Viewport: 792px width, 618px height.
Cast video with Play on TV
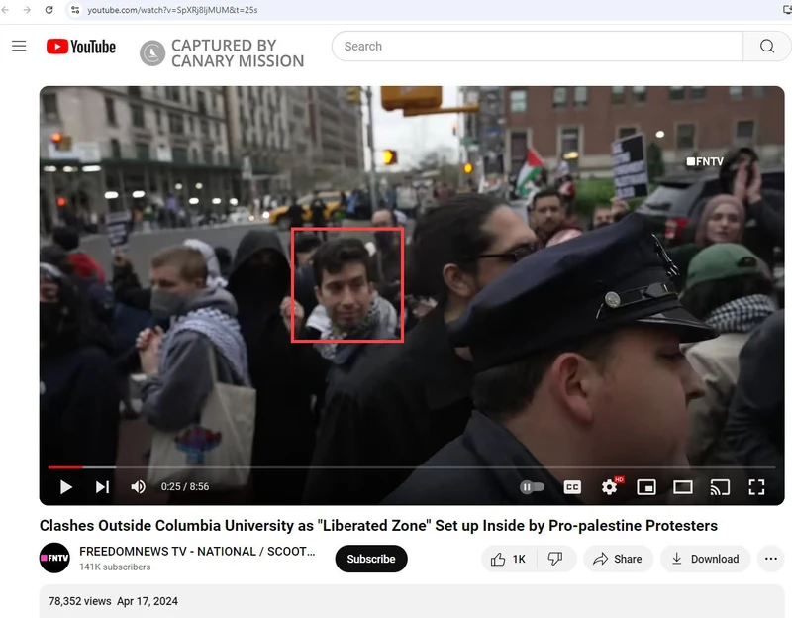(720, 486)
